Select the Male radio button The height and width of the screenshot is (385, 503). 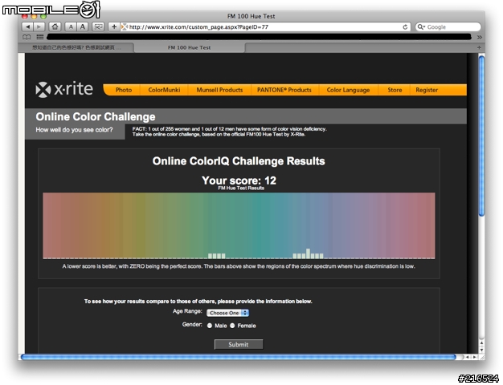coord(210,326)
